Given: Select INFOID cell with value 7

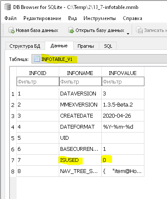Looking at the screenshot, I should click(x=37, y=160).
